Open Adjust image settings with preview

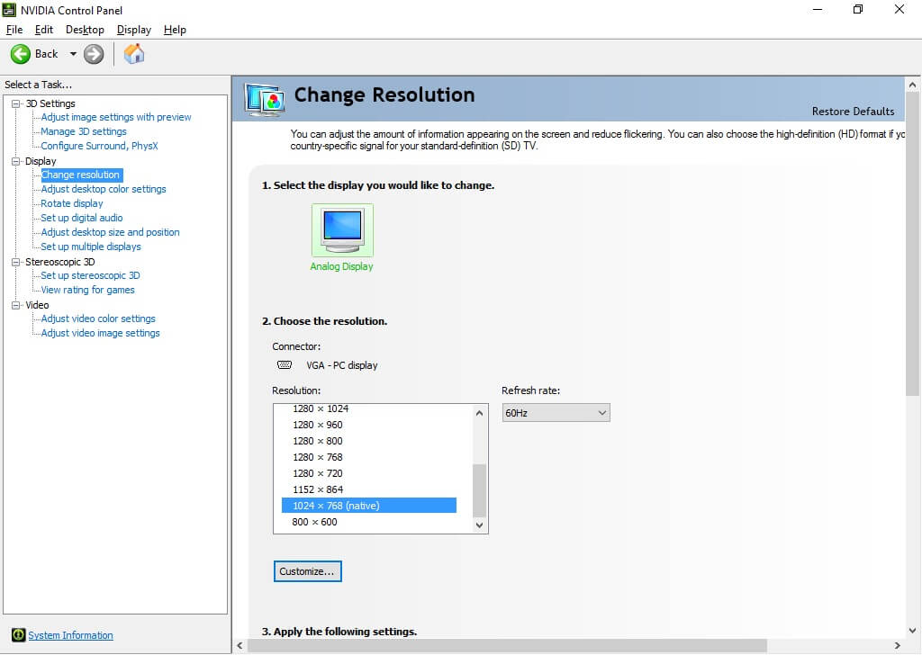coord(116,118)
